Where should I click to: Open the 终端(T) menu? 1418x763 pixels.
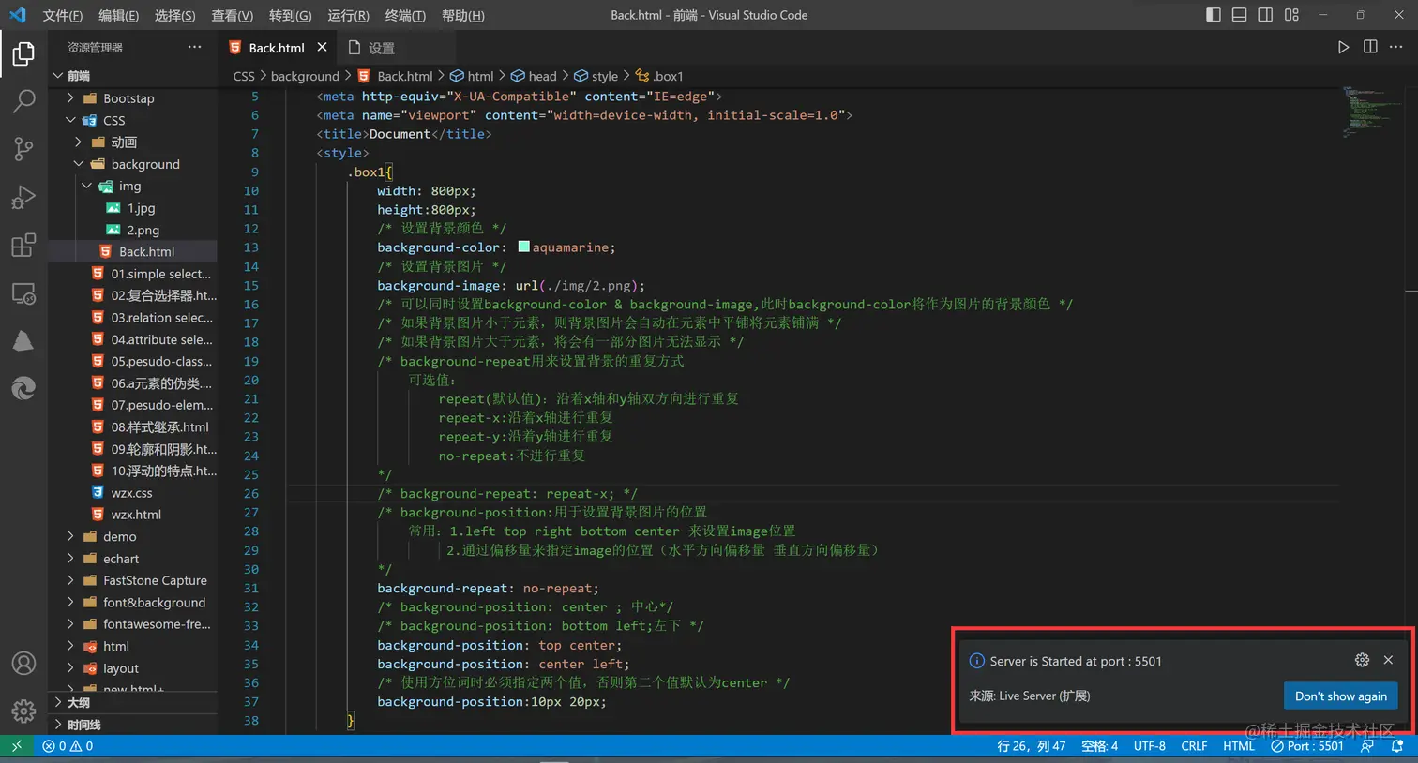pyautogui.click(x=405, y=15)
